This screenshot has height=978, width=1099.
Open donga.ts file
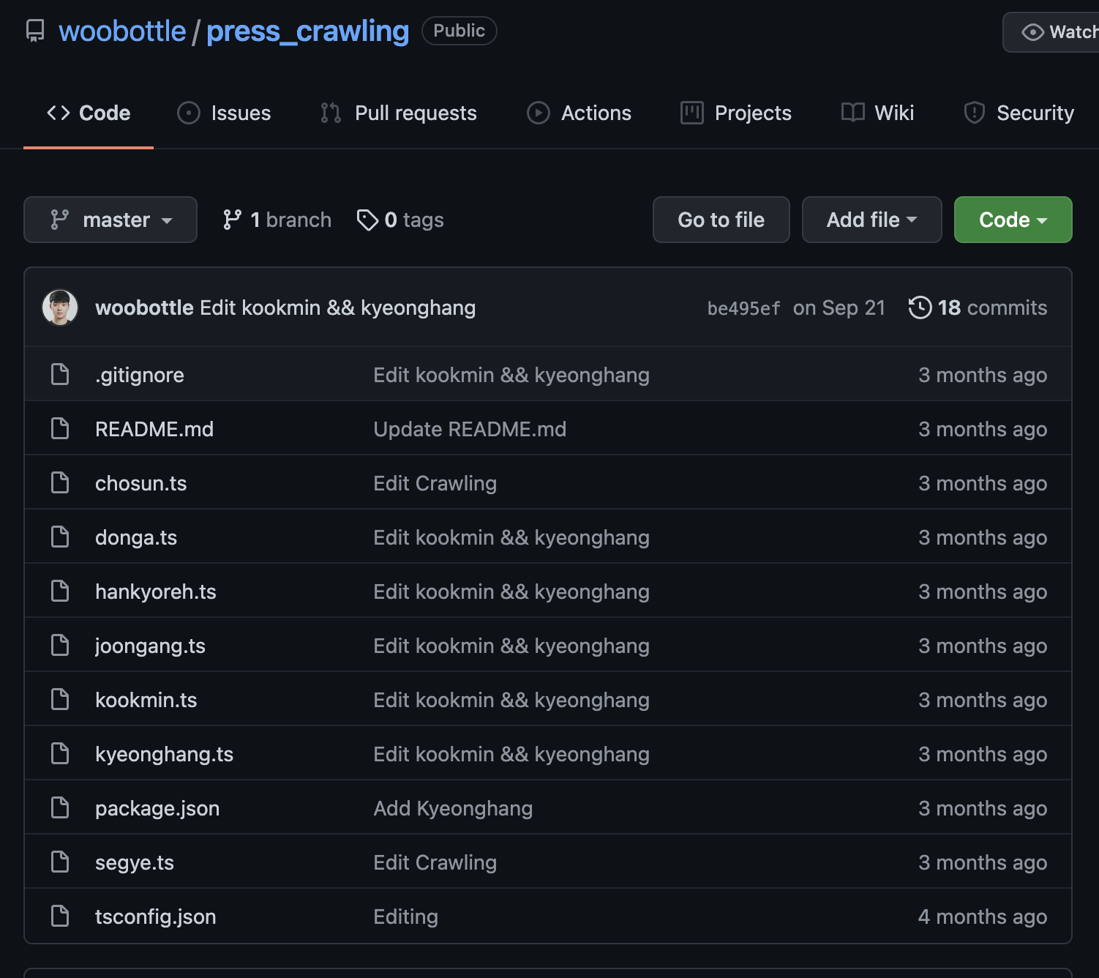pos(136,537)
